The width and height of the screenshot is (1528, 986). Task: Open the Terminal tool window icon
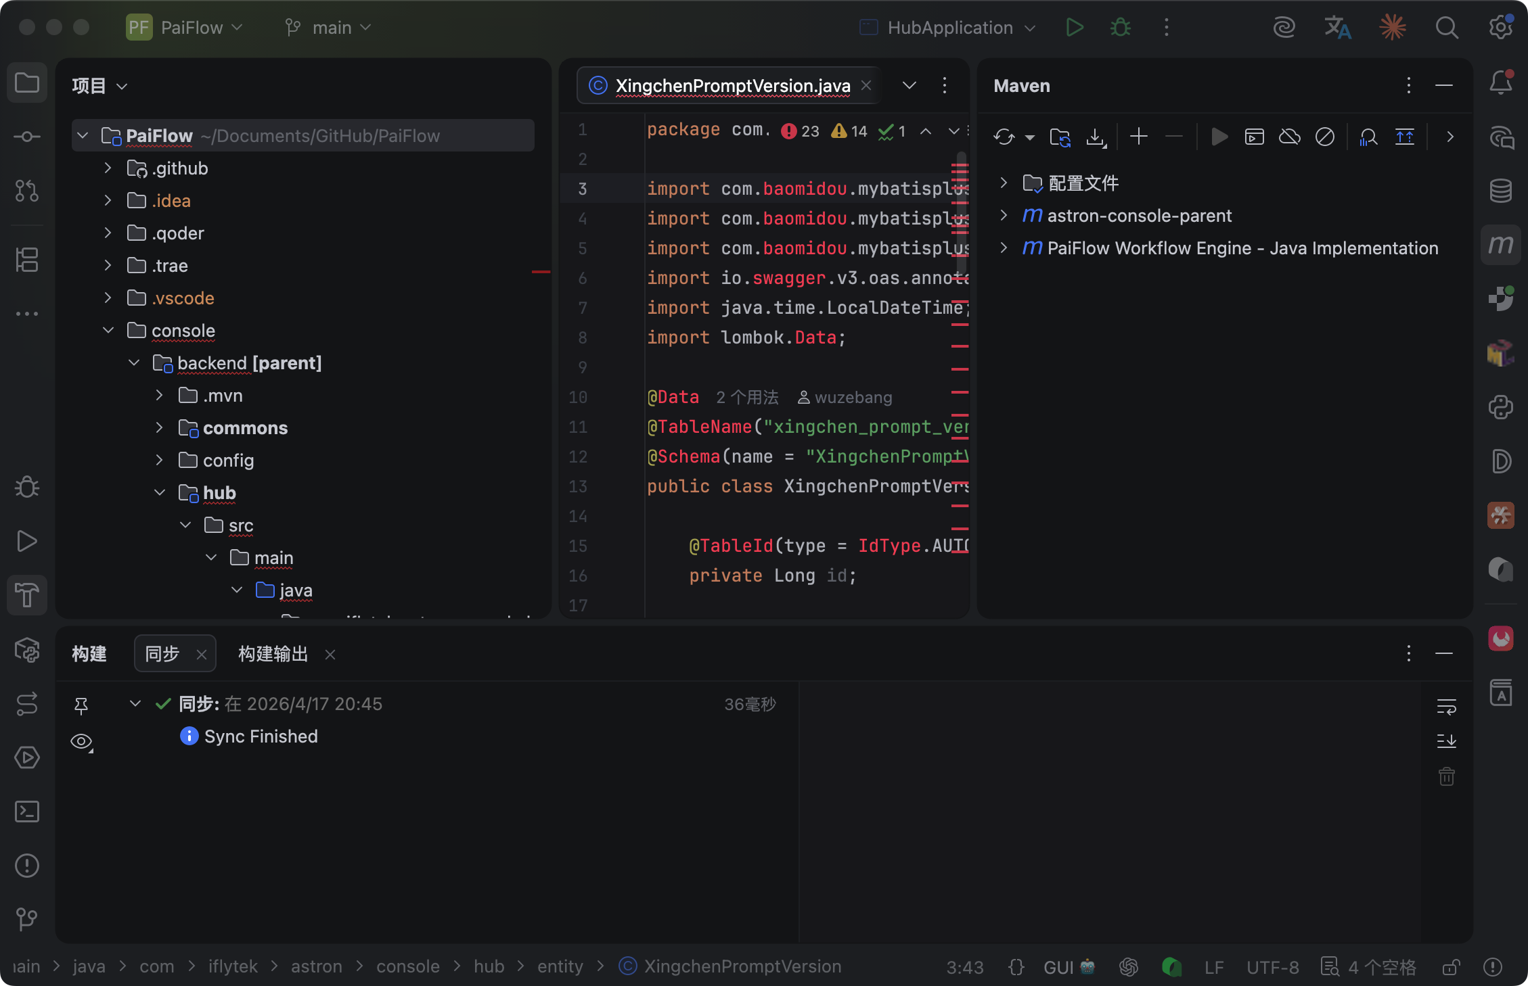click(x=27, y=812)
